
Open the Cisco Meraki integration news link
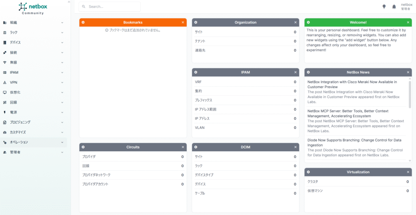[x=352, y=84]
